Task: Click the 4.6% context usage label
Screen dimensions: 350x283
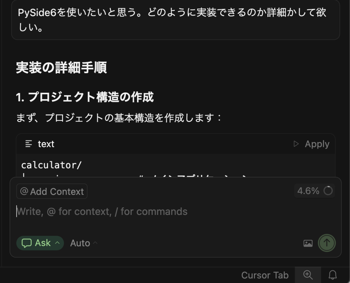Action: [x=308, y=191]
